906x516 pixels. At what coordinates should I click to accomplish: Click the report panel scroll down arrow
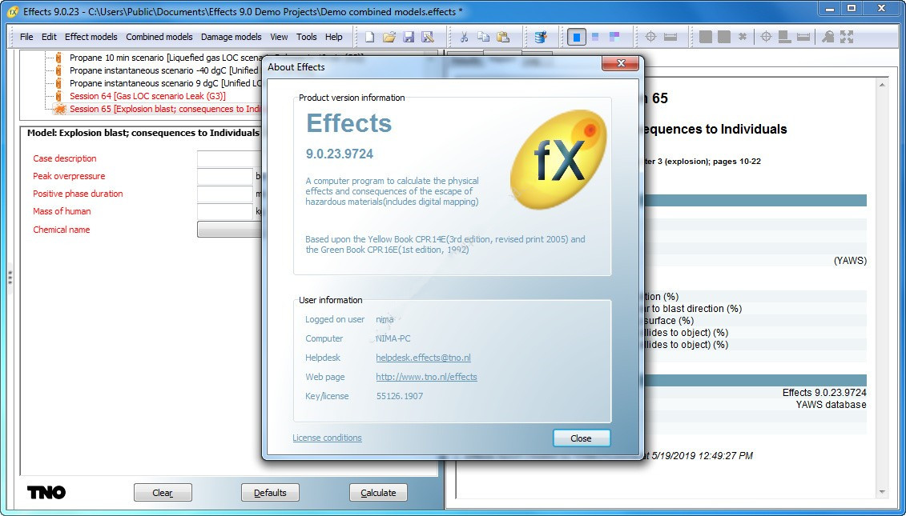(882, 492)
